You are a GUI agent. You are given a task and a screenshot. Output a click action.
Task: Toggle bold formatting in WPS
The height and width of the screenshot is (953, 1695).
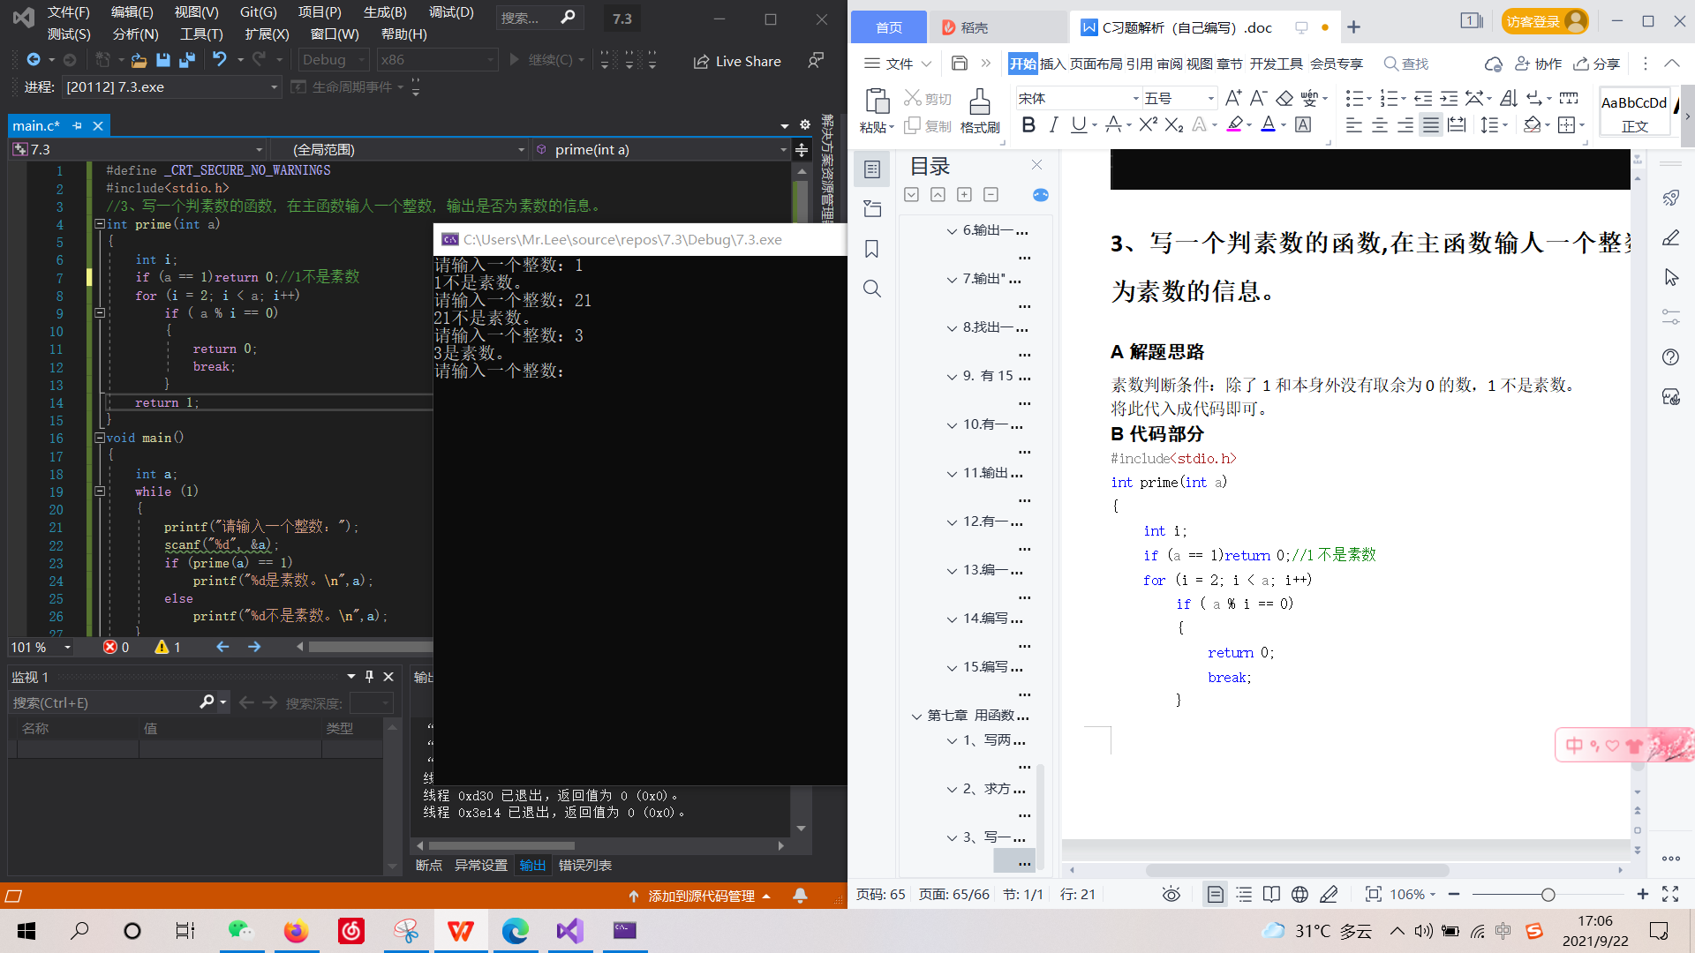[1028, 125]
